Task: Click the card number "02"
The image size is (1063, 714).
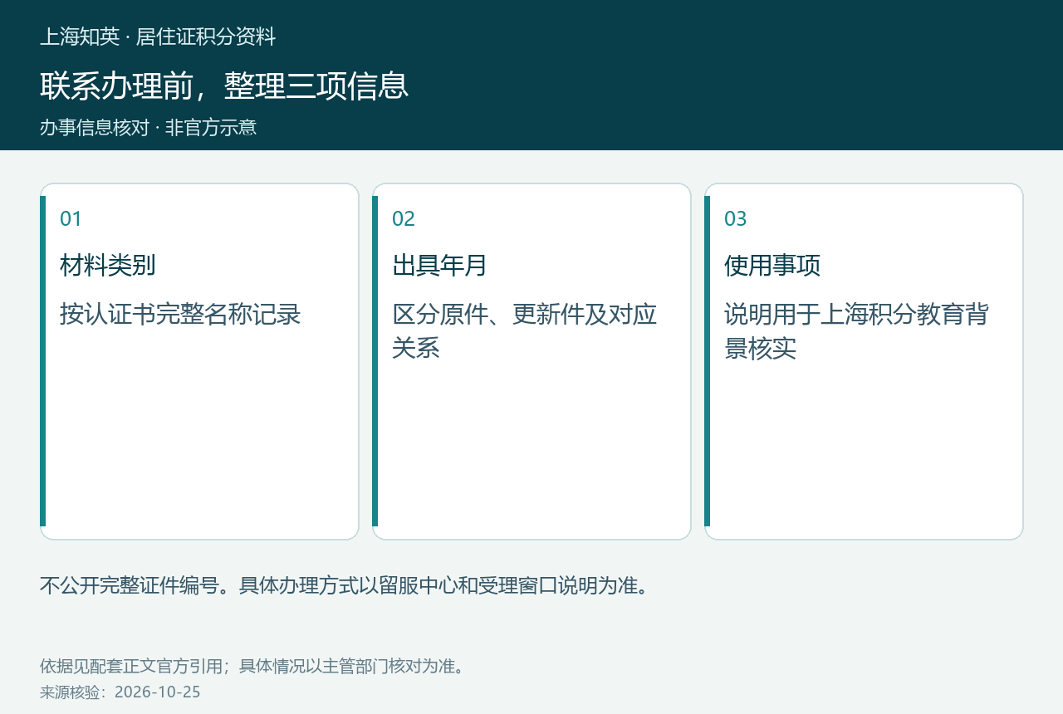Action: 404,218
